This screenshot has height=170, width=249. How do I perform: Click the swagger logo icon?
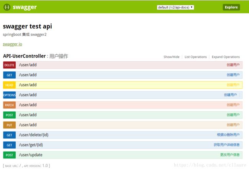7,7
